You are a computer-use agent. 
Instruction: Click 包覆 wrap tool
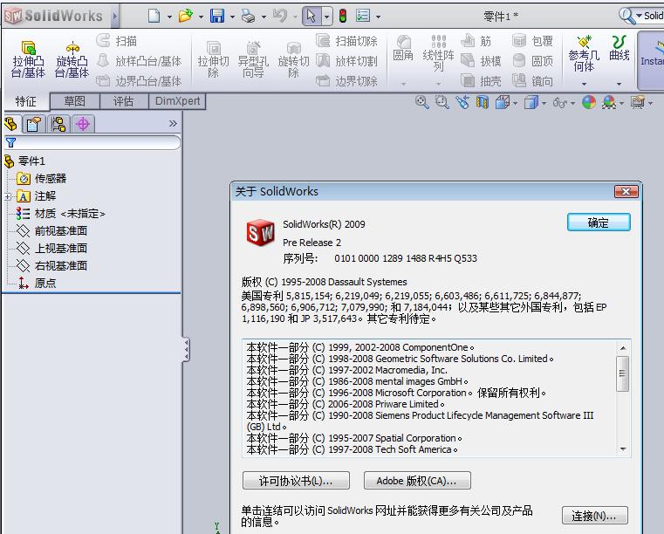[533, 41]
